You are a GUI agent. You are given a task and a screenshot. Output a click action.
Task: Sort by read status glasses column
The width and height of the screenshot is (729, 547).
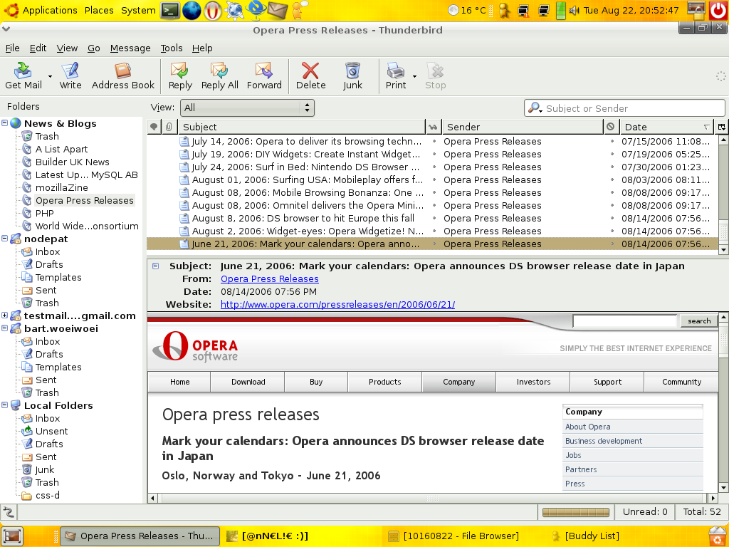[434, 127]
